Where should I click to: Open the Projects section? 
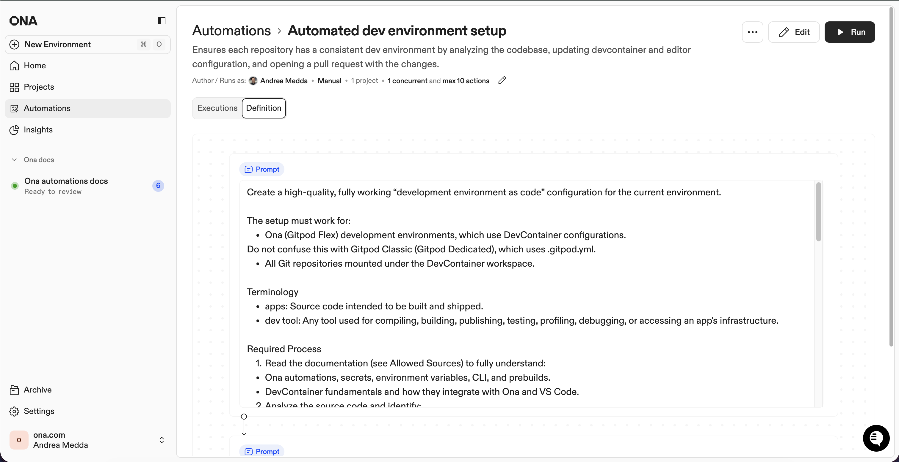(39, 87)
